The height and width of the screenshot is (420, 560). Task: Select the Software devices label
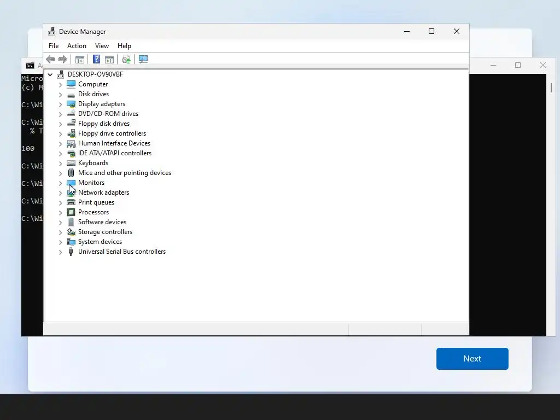(x=102, y=222)
